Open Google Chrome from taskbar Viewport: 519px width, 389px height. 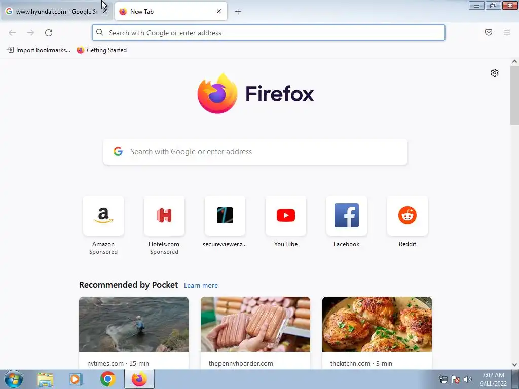click(107, 379)
